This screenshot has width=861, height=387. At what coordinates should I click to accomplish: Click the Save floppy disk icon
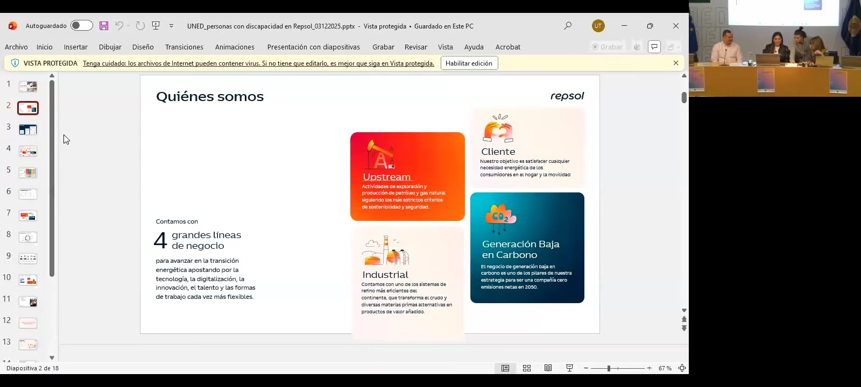click(104, 26)
